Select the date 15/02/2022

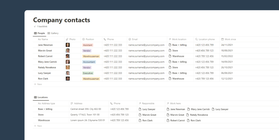(x=227, y=56)
